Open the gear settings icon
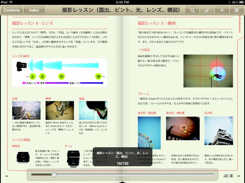 pos(237,10)
